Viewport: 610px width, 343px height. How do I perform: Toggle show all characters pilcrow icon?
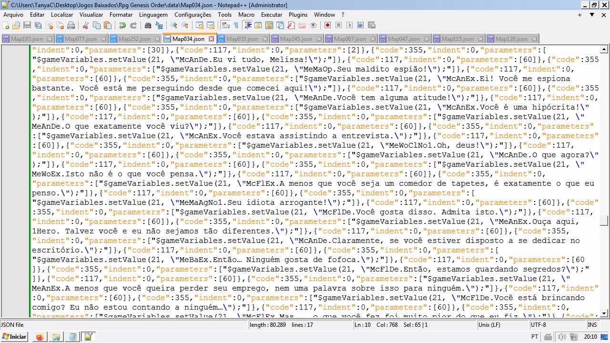coord(236,25)
